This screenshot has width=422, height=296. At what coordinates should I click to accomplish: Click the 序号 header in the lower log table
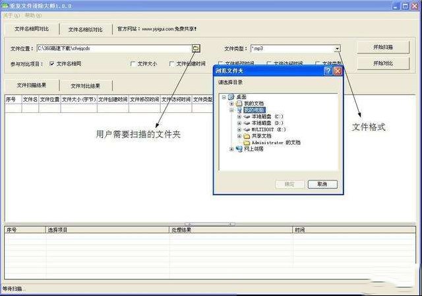click(25, 230)
